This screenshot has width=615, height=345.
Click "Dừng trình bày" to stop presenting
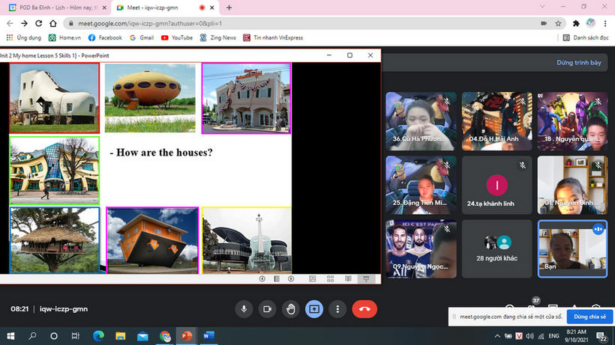578,63
